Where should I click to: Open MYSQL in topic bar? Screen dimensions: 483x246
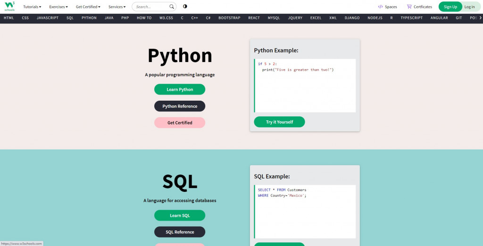tap(274, 18)
